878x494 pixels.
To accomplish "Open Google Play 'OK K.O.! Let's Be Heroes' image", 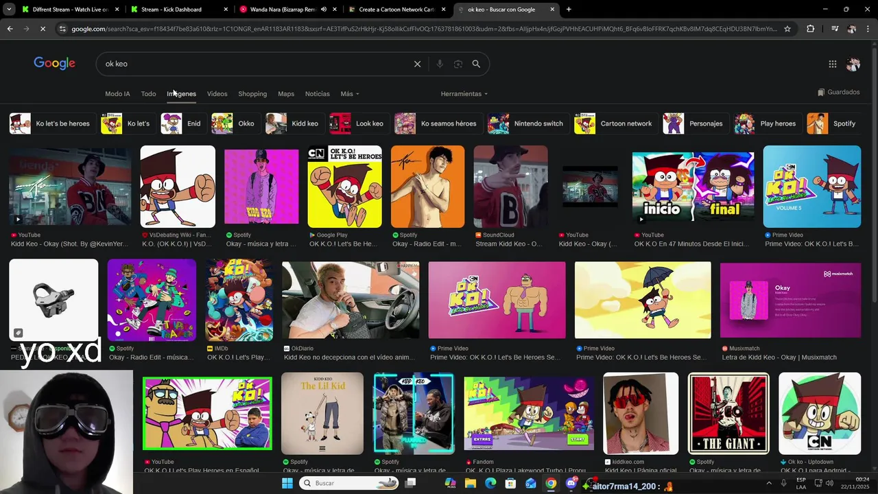I will (344, 186).
